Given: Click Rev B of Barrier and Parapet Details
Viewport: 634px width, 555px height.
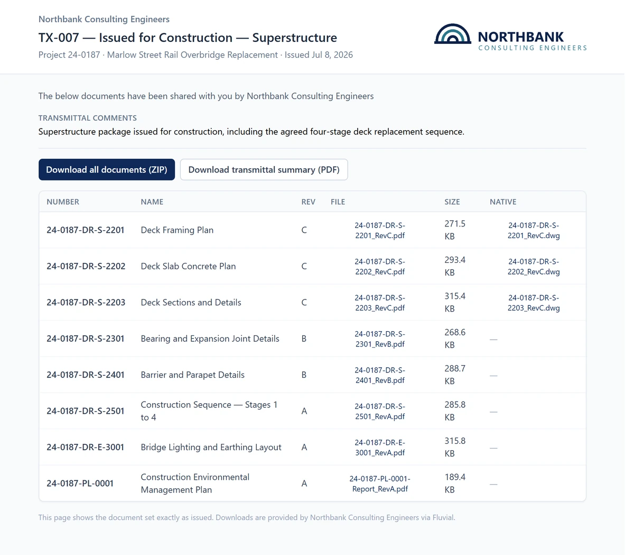Looking at the screenshot, I should point(304,375).
